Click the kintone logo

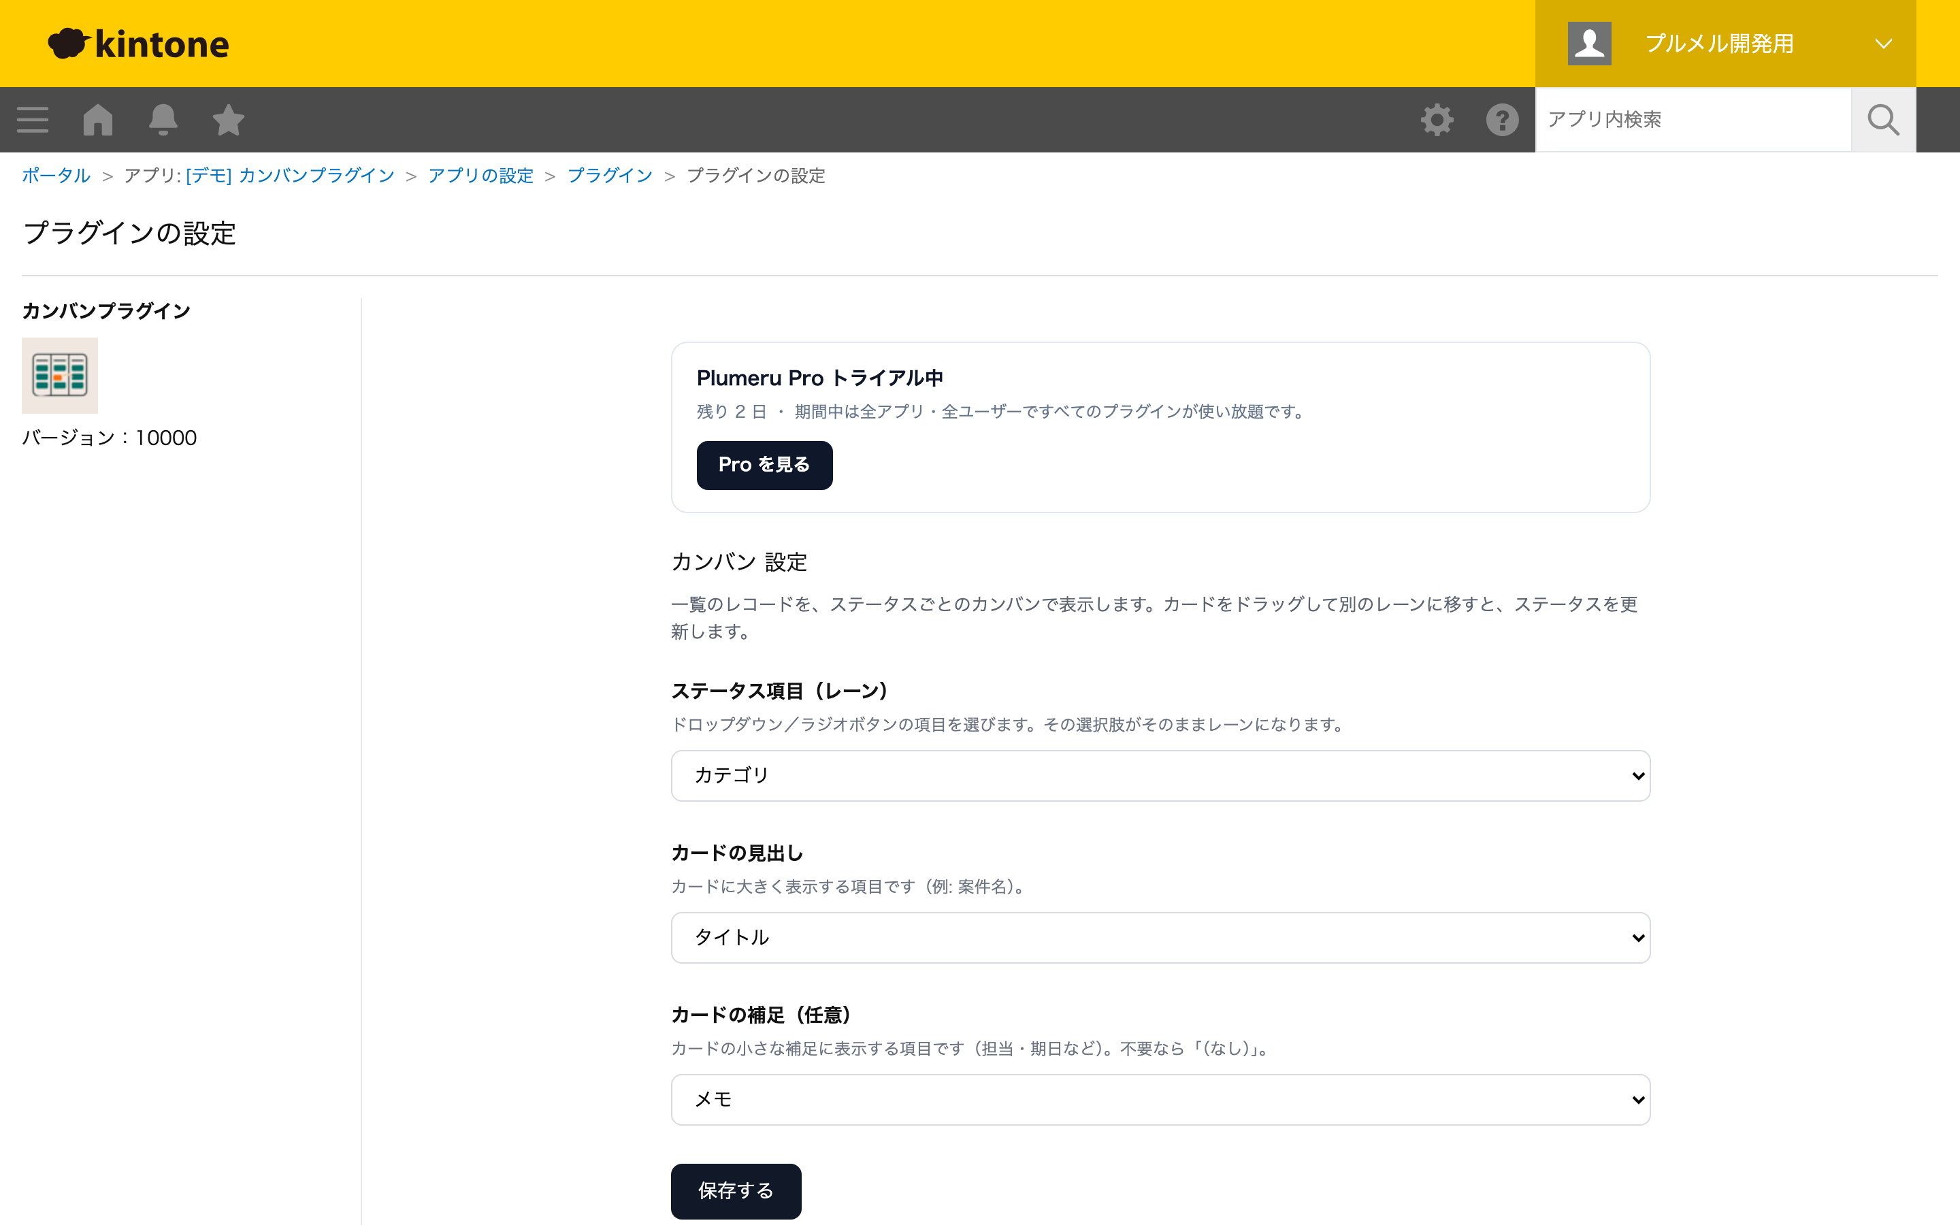[x=139, y=44]
